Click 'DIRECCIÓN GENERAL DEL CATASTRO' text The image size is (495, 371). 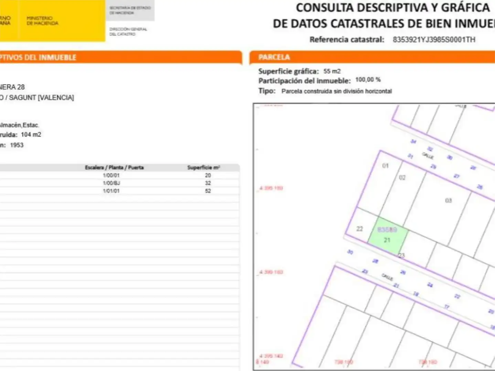pos(128,32)
